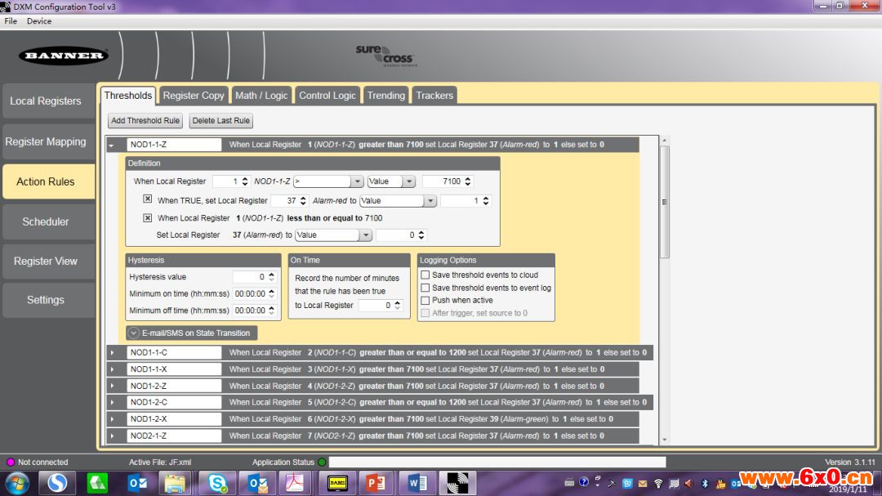Click the NOD1-1-Z rule name field

[x=174, y=145]
